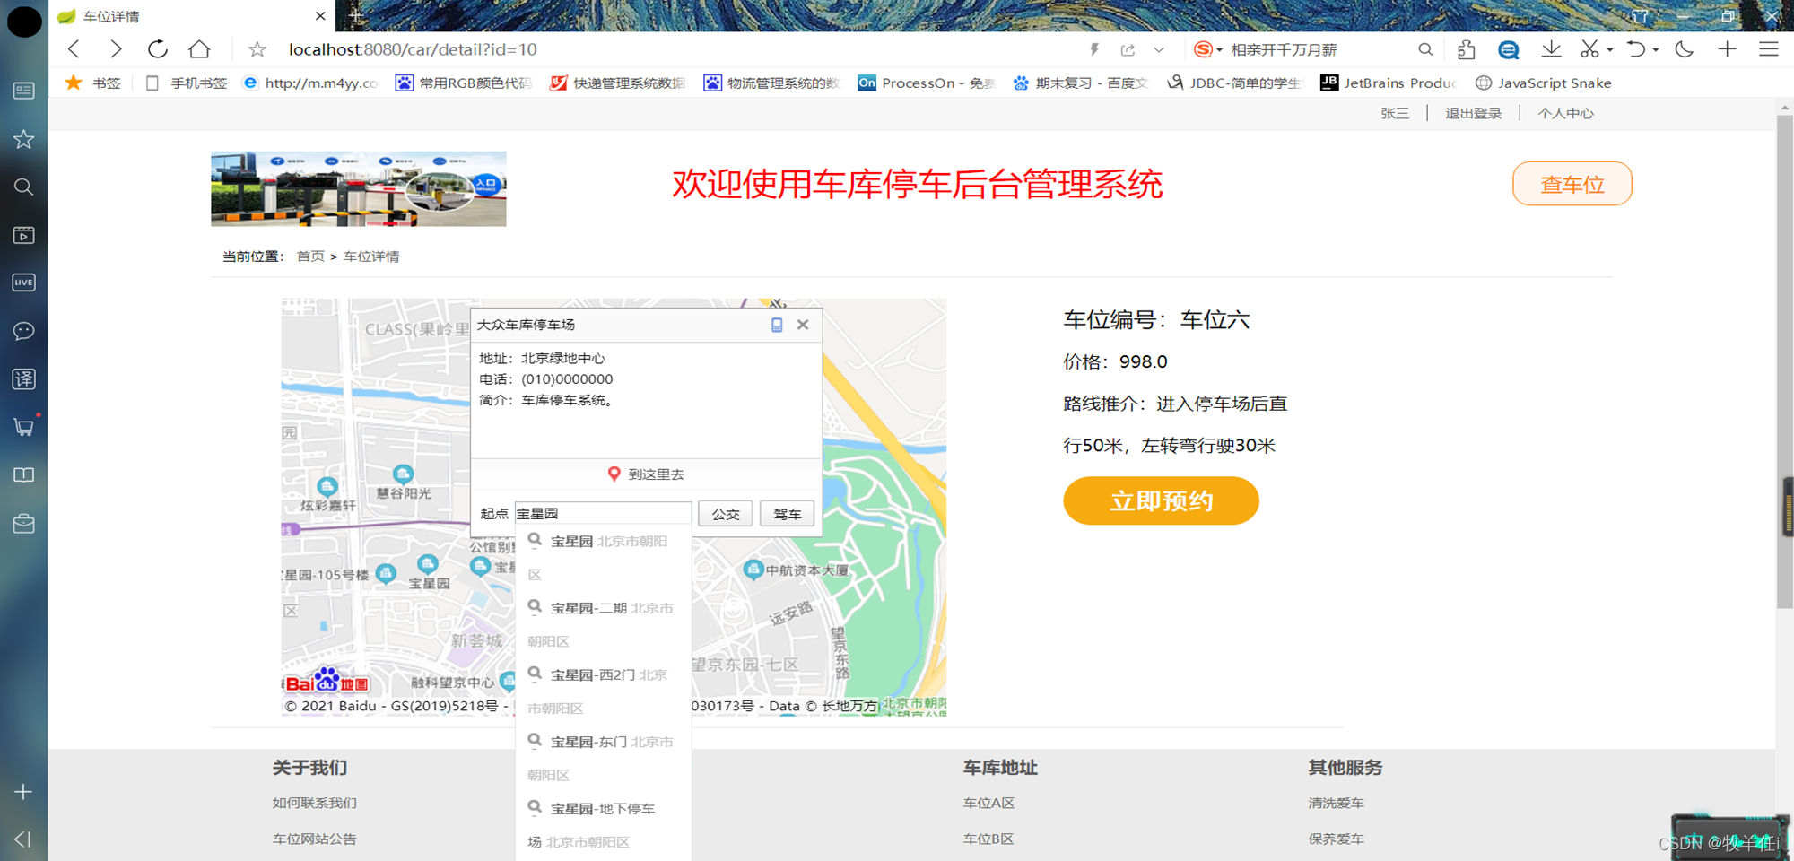Open the 常用RGB颜色代码 bookmark
This screenshot has height=861, width=1794.
(464, 83)
